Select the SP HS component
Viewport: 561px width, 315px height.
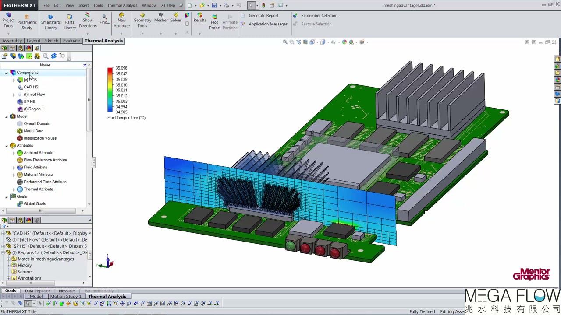(29, 101)
